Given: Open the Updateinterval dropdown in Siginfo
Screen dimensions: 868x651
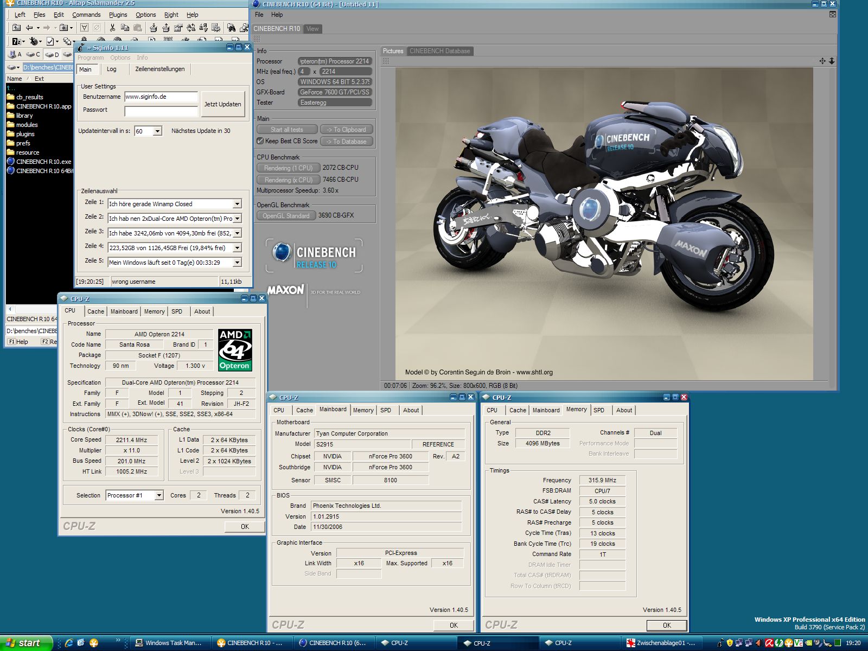Looking at the screenshot, I should coord(157,131).
